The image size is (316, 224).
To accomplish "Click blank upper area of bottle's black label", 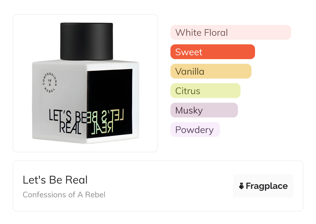I will [x=109, y=86].
